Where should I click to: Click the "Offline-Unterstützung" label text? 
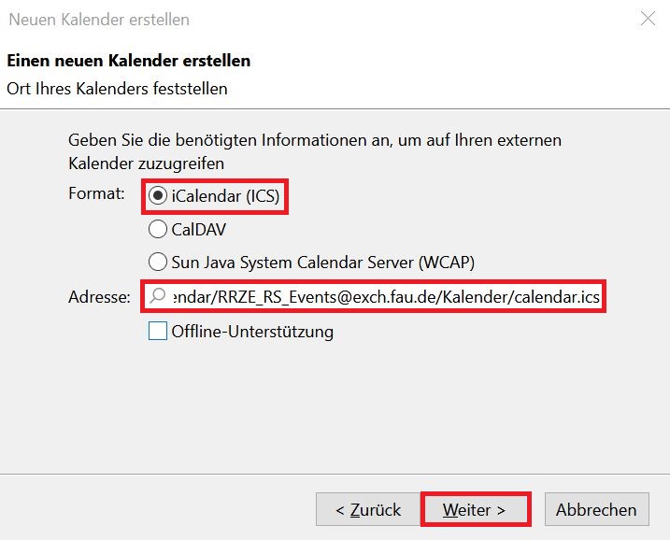click(x=252, y=331)
